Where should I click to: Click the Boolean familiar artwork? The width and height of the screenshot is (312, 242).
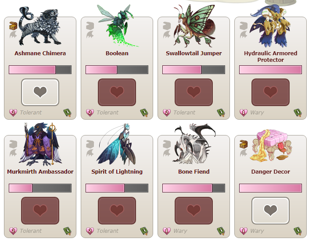[118, 26]
